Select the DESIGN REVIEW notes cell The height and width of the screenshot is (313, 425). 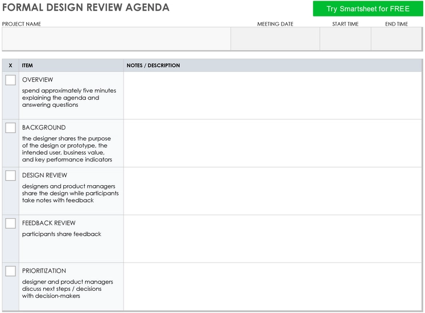pos(273,191)
